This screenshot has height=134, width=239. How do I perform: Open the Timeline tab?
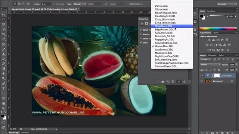[x=25, y=133]
